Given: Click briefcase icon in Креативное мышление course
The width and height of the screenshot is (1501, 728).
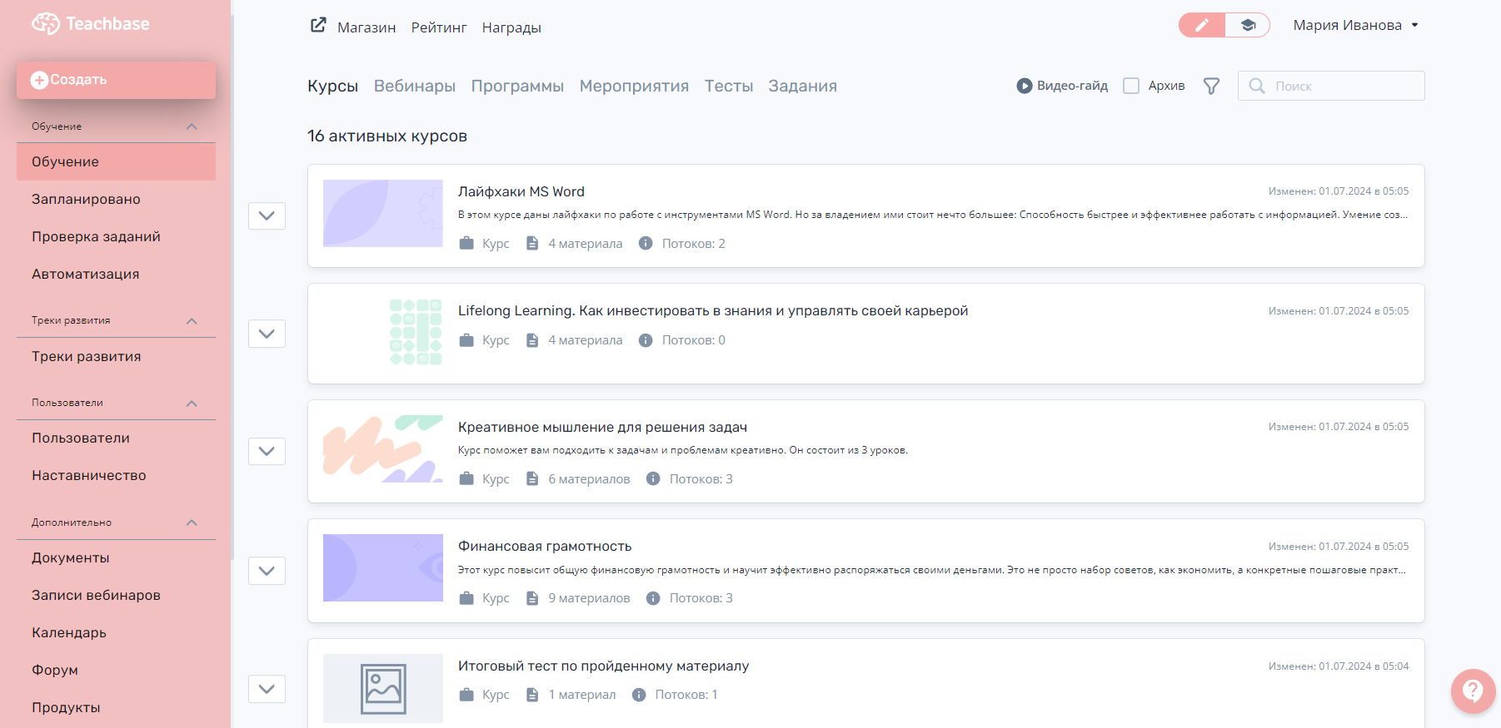Looking at the screenshot, I should 466,479.
